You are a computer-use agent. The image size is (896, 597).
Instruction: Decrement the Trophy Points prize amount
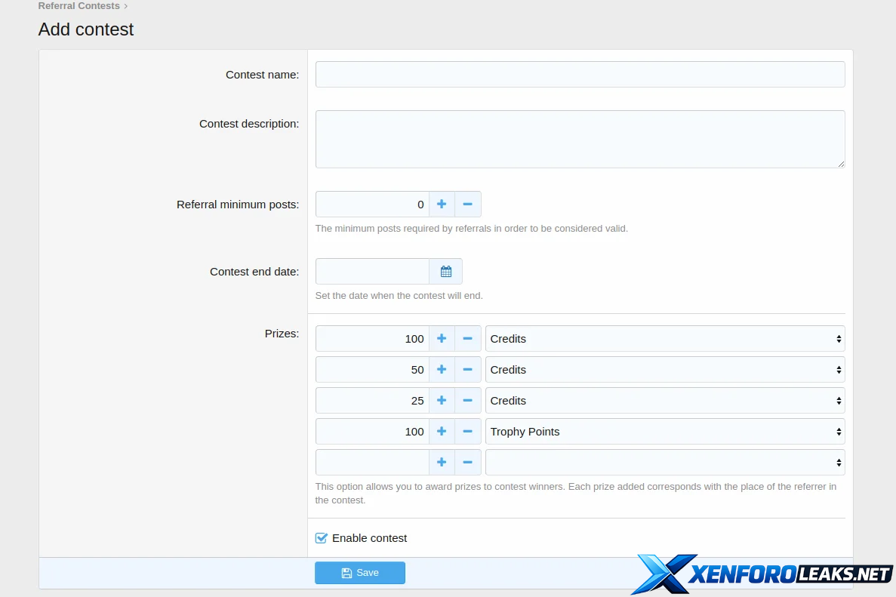(x=467, y=432)
